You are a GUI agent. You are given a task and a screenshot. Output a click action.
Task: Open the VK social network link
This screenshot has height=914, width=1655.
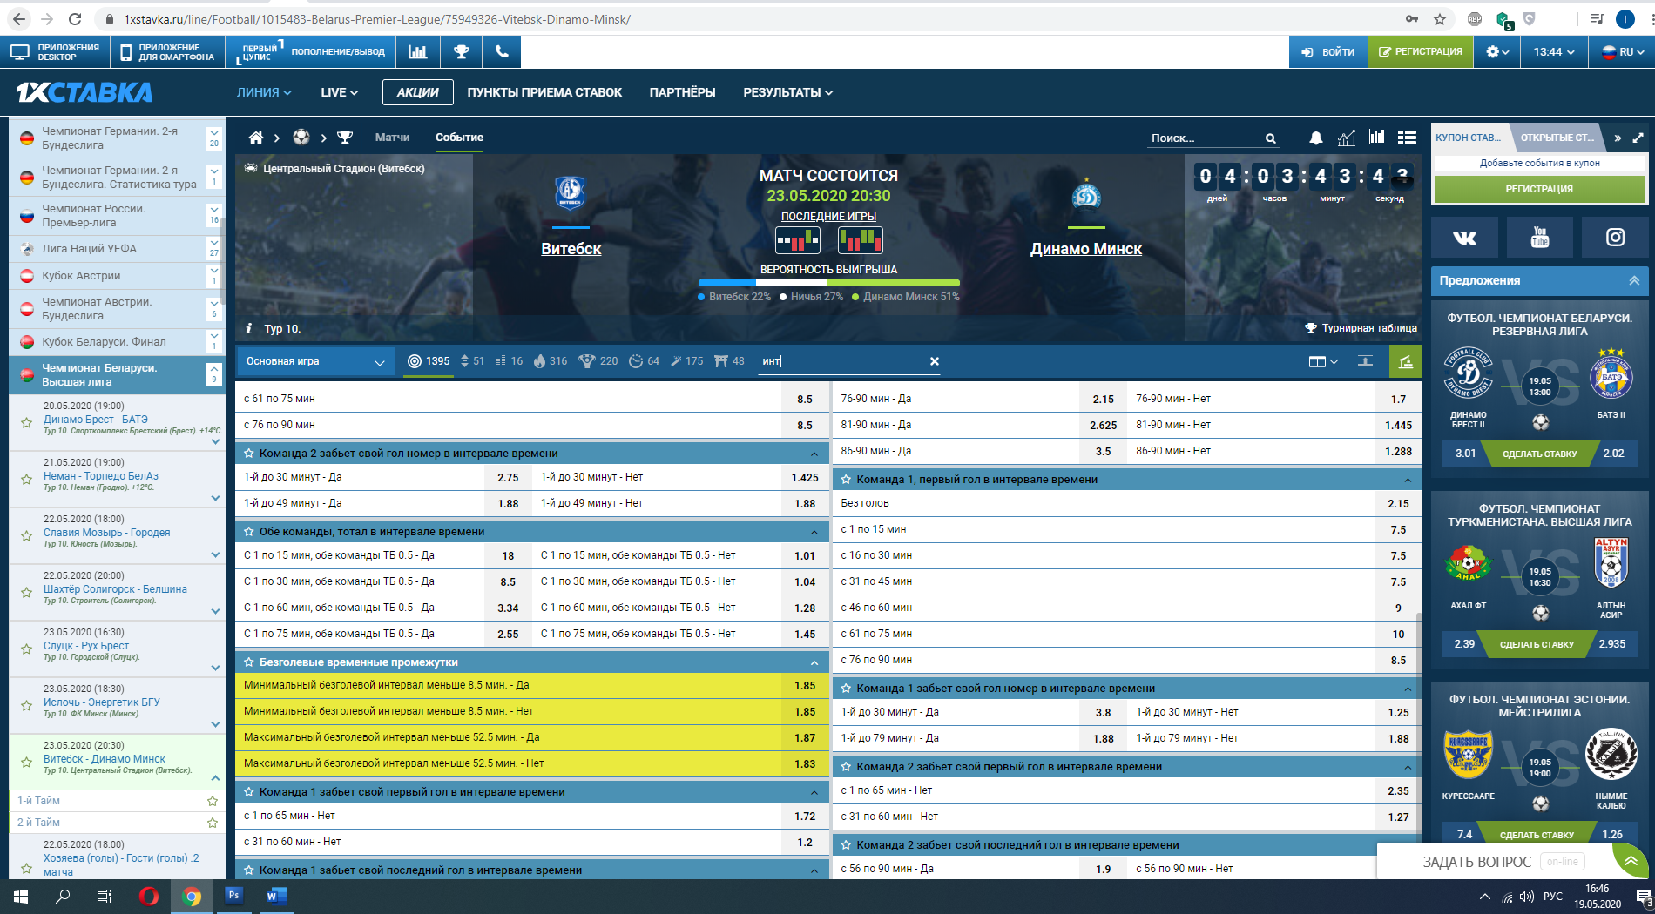[1464, 238]
